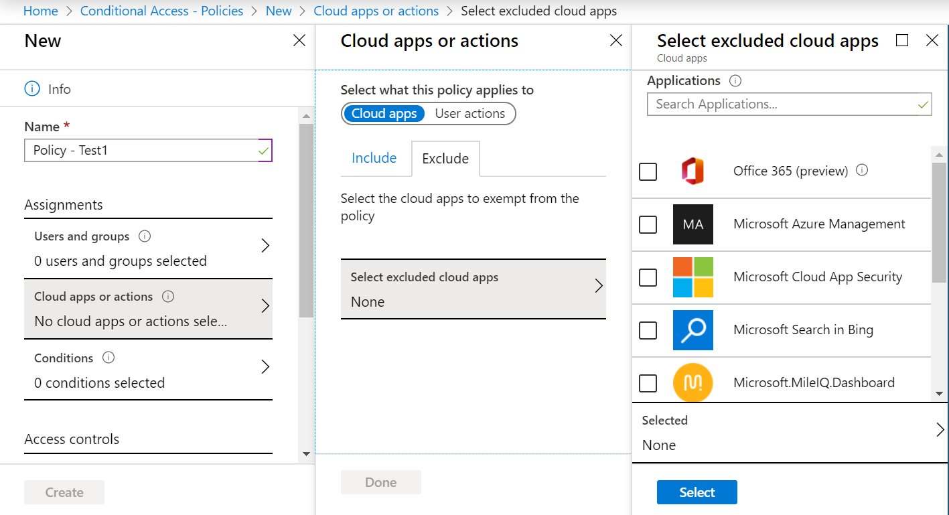Close the Cloud apps or actions blade

tap(616, 41)
